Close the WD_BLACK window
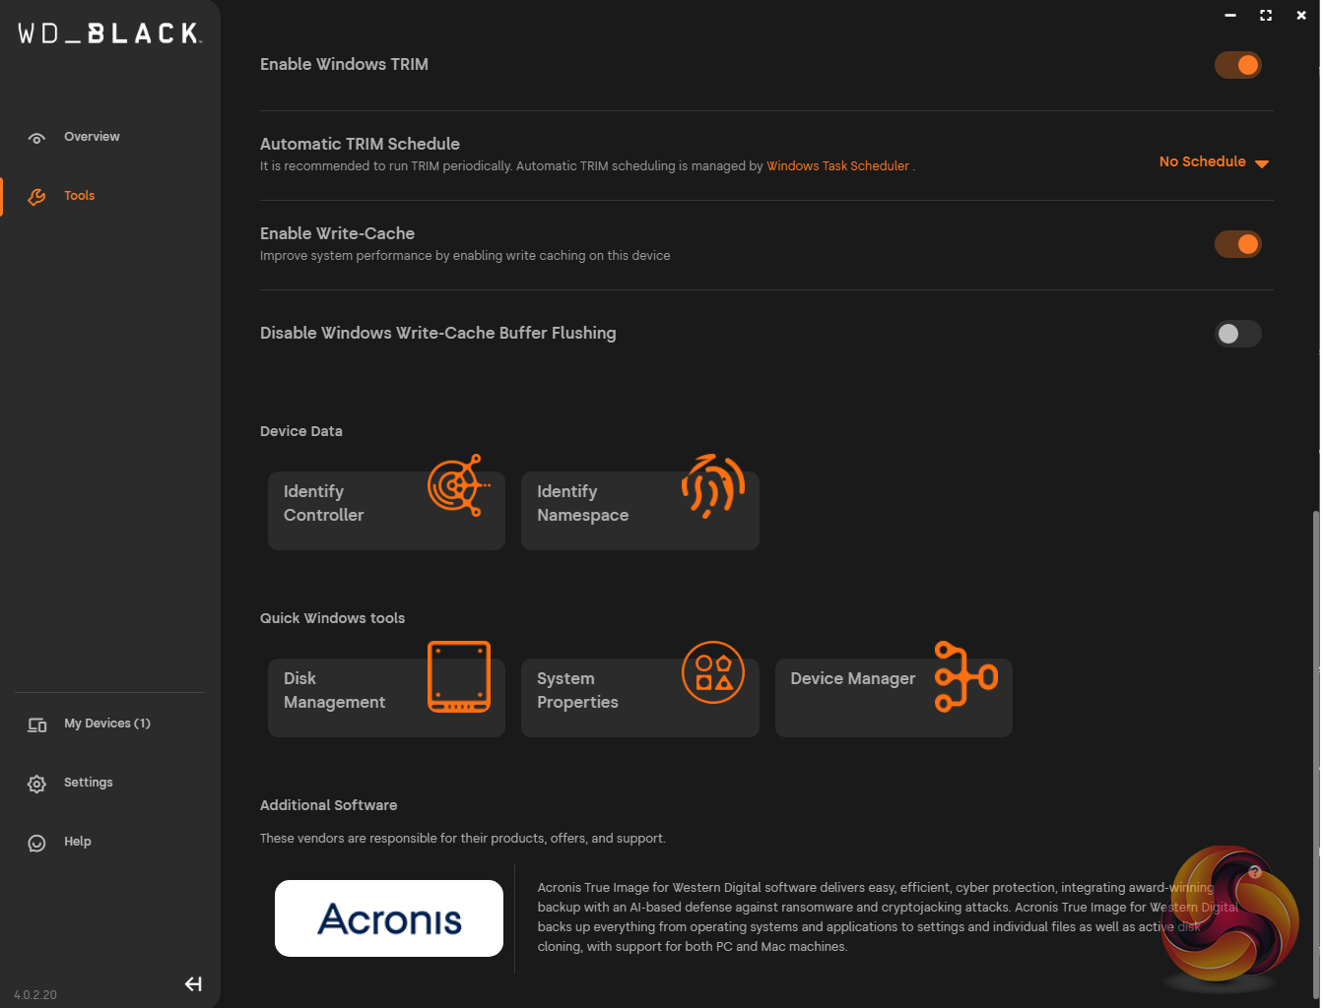This screenshot has height=1008, width=1324. (x=1301, y=15)
